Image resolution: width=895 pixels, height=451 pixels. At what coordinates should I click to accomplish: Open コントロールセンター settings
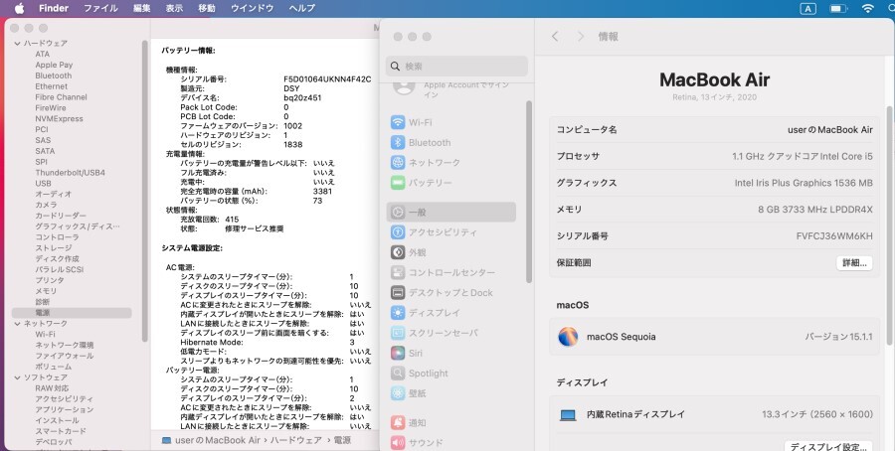point(450,272)
